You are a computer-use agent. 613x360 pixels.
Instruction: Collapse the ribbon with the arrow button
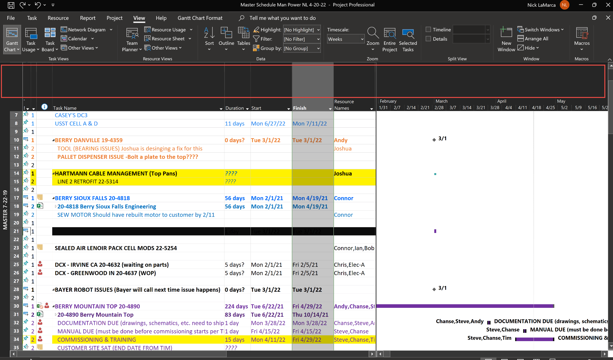[609, 60]
